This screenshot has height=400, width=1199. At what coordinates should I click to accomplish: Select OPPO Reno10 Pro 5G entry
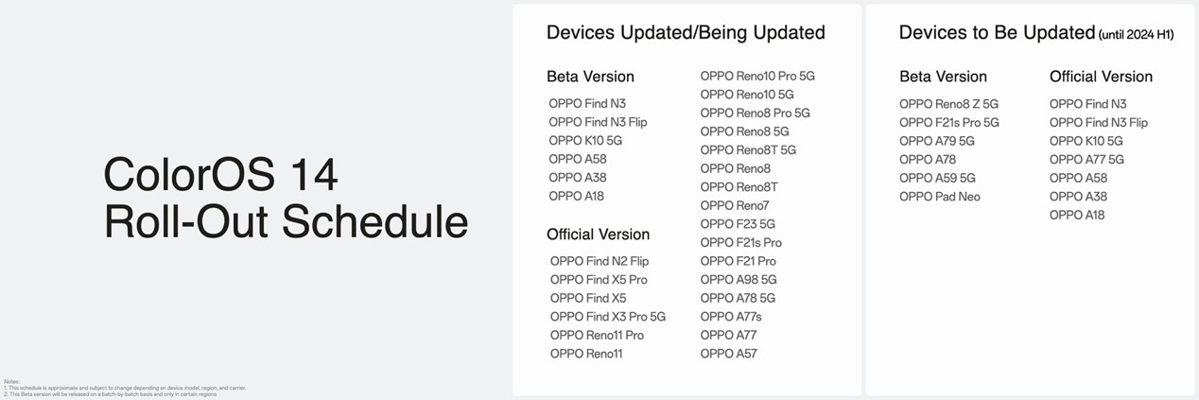tap(757, 76)
